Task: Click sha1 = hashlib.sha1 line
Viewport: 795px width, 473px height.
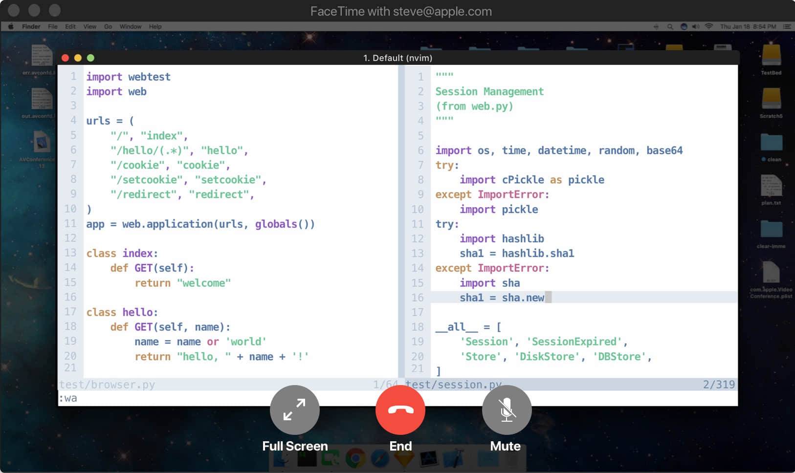Action: click(517, 253)
